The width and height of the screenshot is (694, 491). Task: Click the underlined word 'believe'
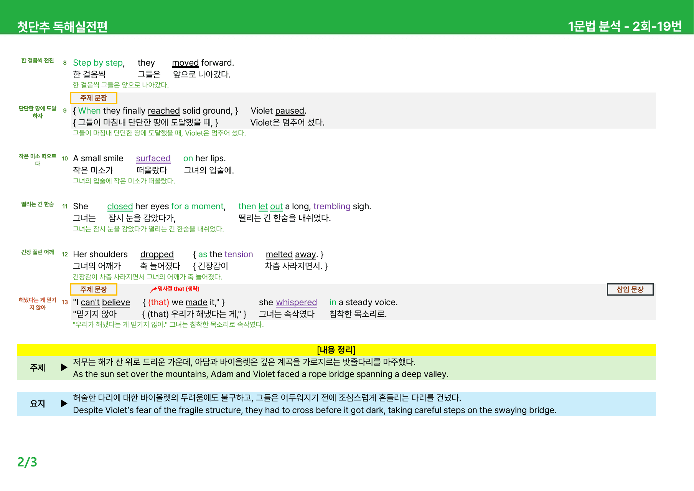[x=116, y=302]
